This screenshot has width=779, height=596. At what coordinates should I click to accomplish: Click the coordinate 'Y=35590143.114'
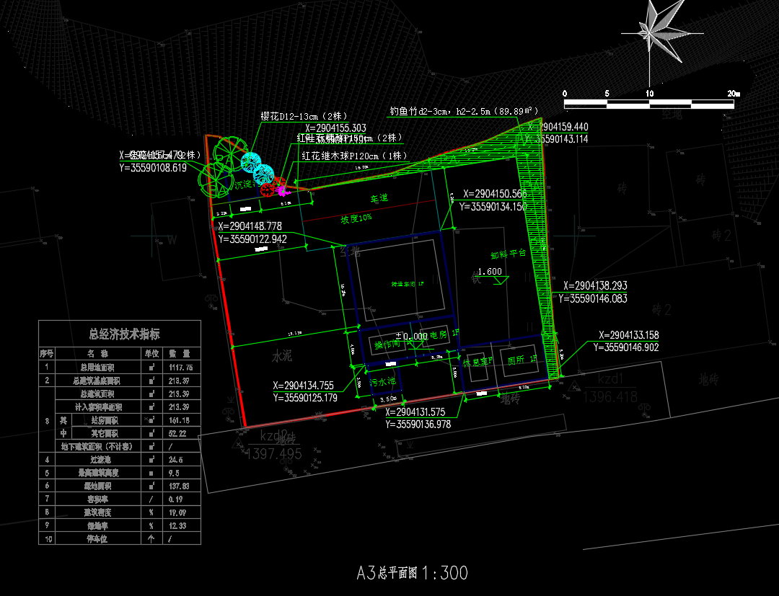[x=558, y=139]
